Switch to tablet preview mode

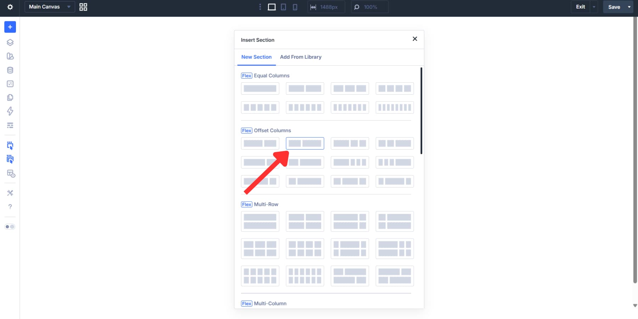(x=284, y=7)
